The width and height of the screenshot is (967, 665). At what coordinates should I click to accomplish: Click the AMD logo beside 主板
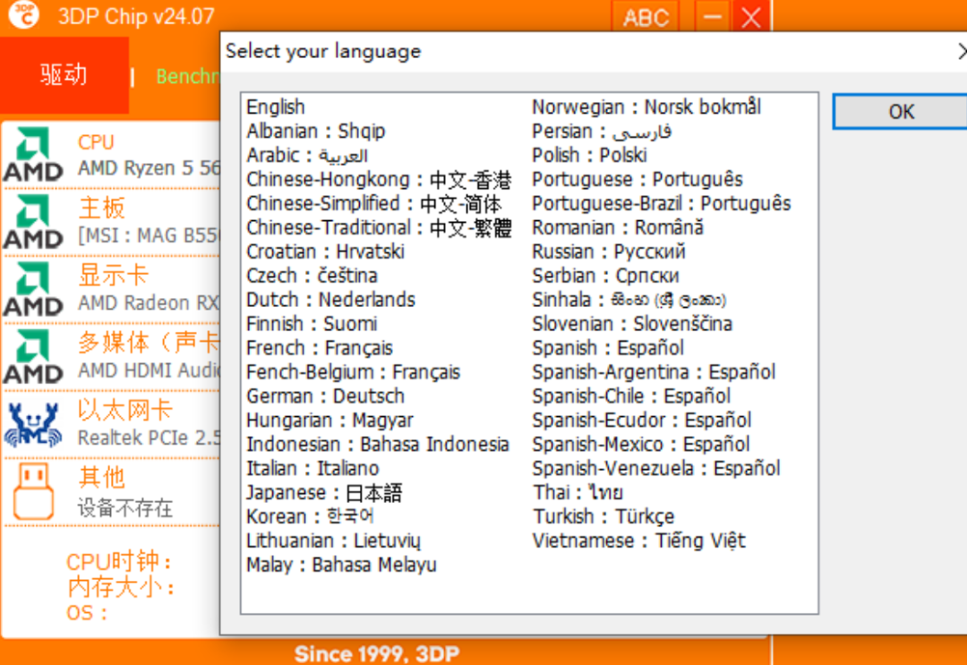coord(33,222)
